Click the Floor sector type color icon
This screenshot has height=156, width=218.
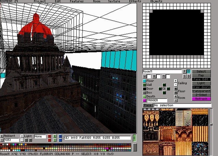144,81
